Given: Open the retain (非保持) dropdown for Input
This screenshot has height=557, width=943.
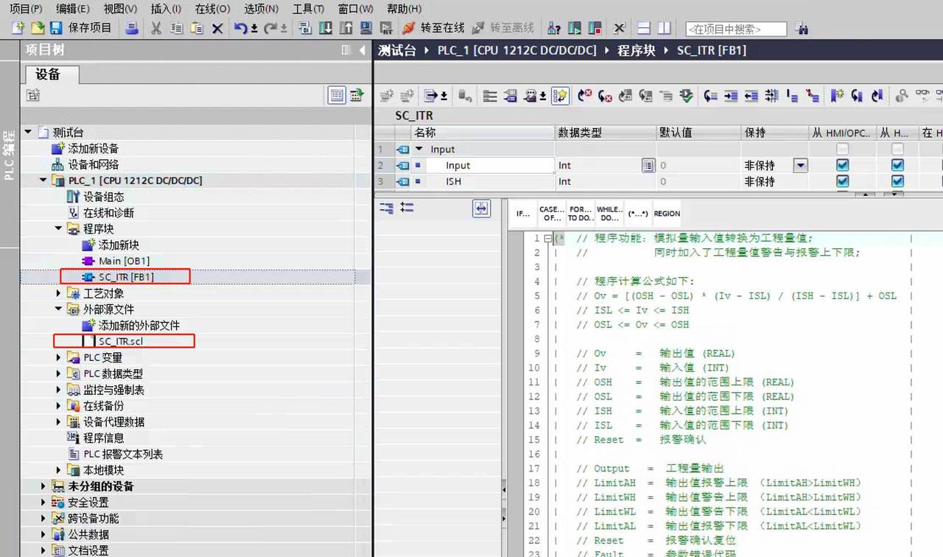Looking at the screenshot, I should [x=800, y=166].
